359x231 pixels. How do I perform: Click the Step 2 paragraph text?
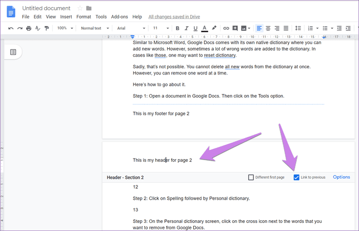coord(191,198)
